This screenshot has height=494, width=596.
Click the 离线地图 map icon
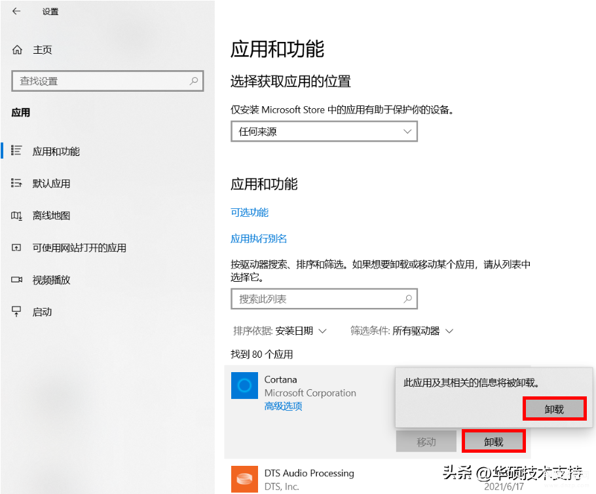[16, 216]
